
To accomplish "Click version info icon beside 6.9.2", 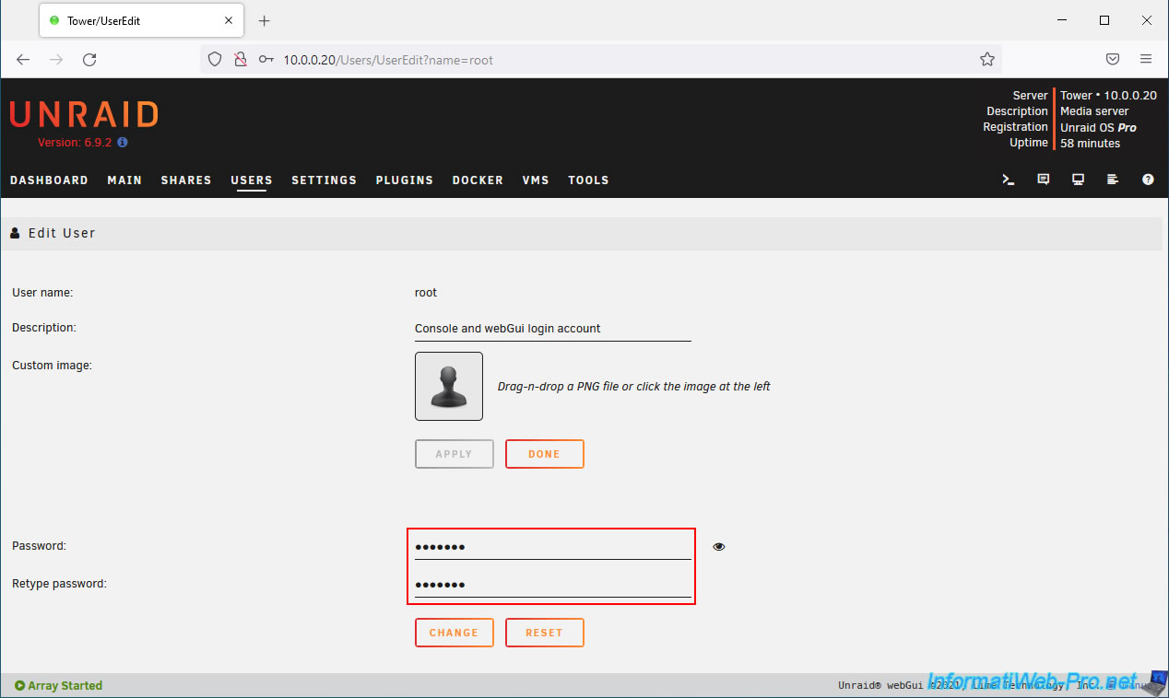I will [123, 143].
